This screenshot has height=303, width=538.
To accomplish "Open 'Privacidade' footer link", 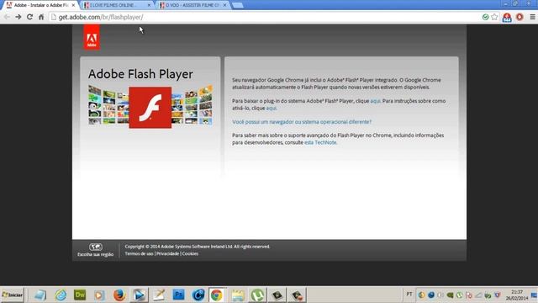I will 168,253.
